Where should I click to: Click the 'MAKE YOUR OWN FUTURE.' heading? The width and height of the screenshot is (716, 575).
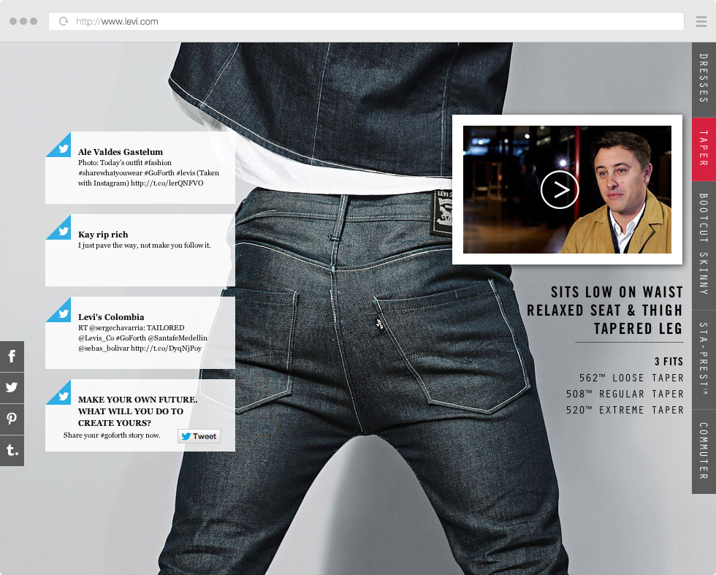(x=137, y=399)
